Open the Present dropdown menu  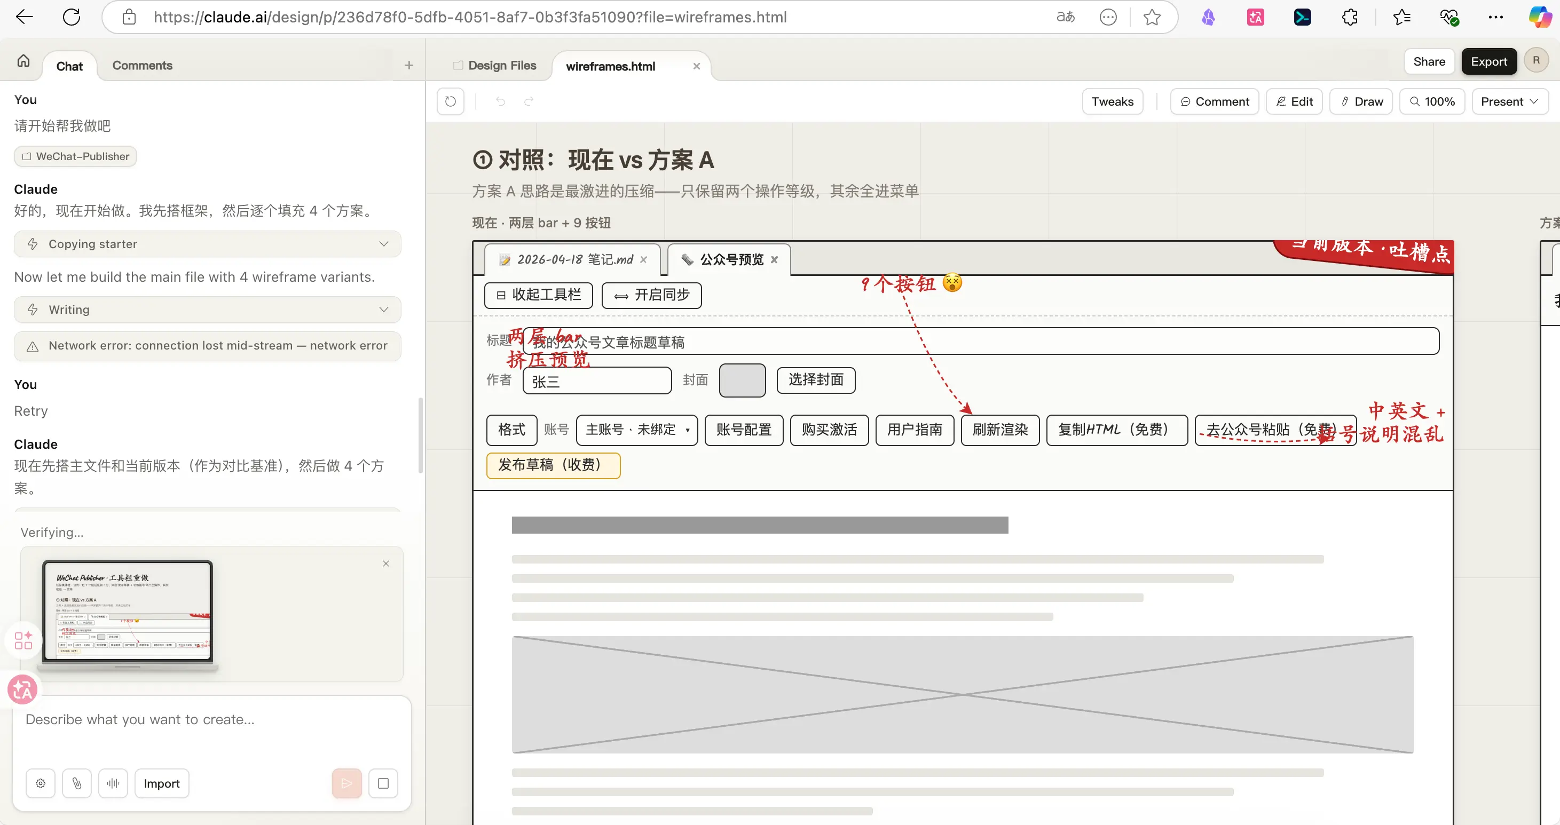tap(1509, 101)
